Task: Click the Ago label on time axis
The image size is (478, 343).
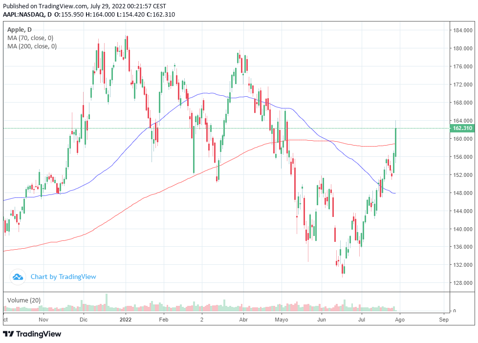Action: tap(400, 320)
